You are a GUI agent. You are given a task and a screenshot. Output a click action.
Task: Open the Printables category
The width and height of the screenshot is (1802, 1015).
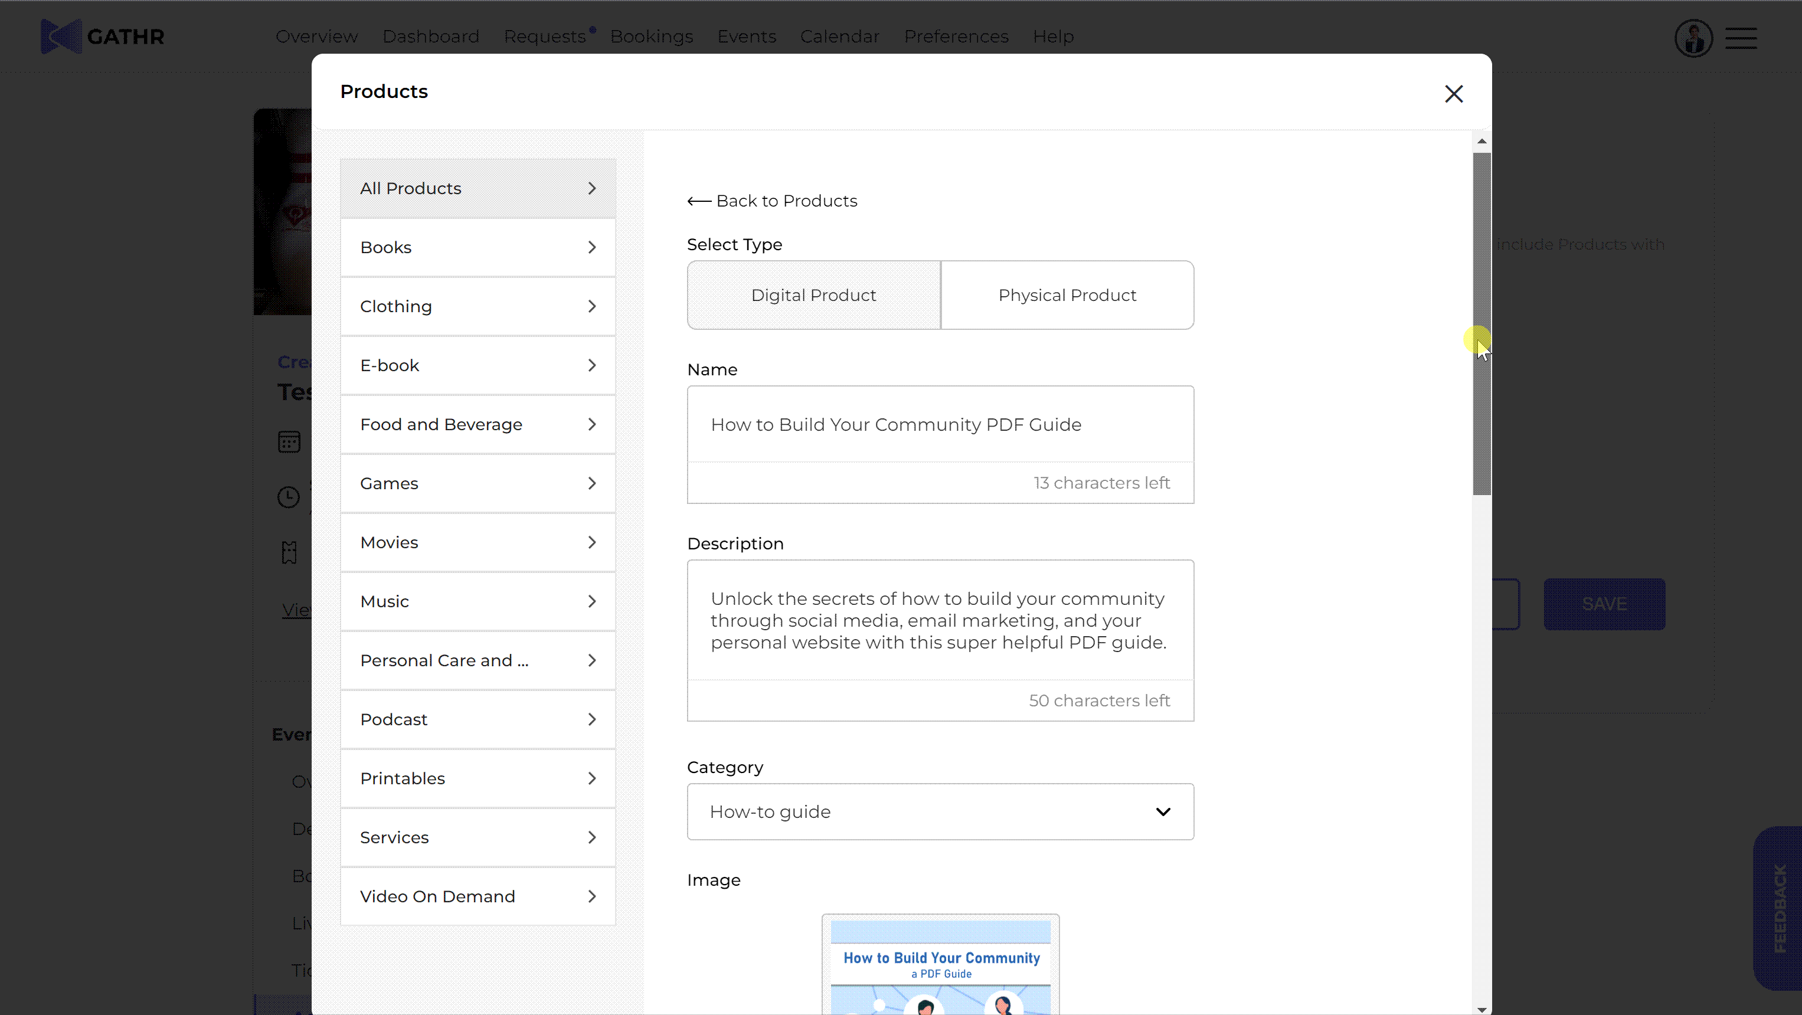click(478, 778)
